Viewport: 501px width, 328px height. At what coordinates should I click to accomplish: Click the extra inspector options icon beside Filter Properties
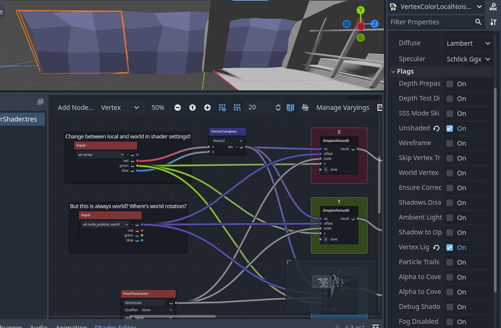click(493, 22)
